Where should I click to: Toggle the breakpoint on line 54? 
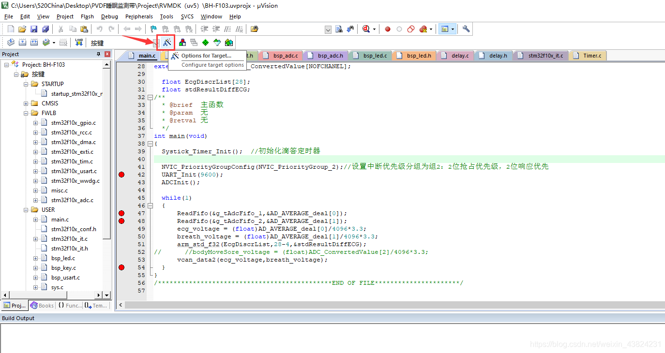click(121, 267)
